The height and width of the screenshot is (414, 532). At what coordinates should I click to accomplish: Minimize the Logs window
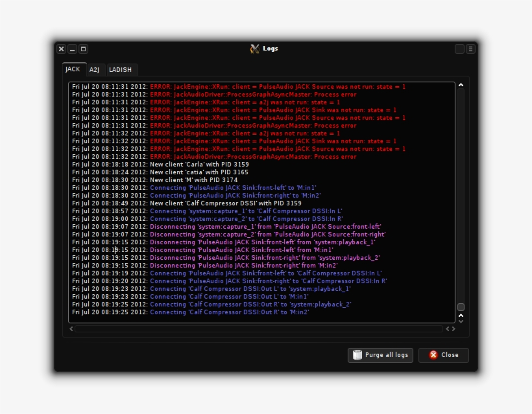point(72,49)
